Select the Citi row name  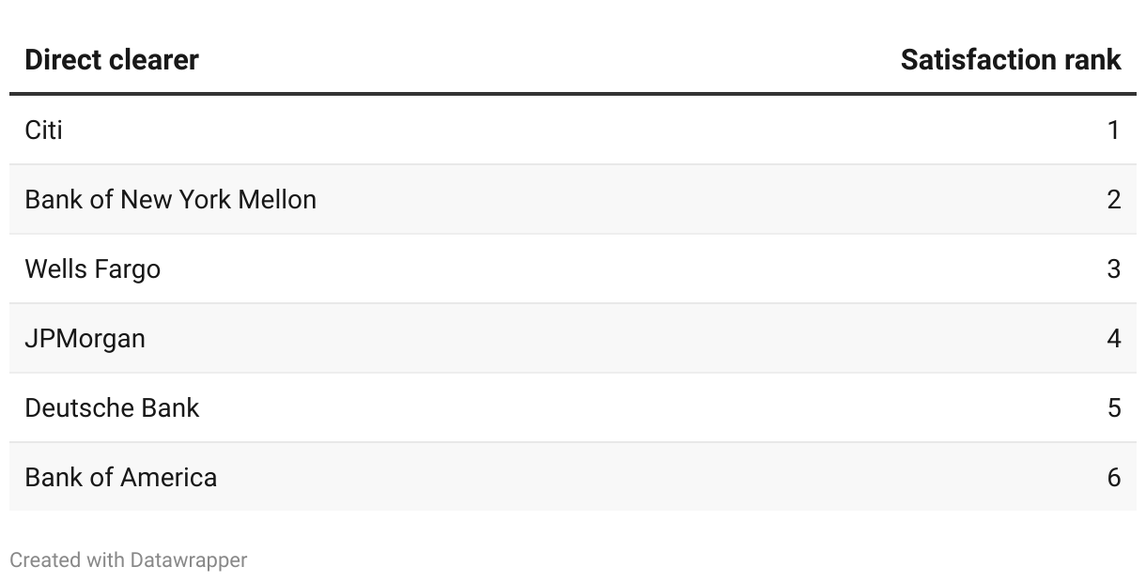coord(43,130)
